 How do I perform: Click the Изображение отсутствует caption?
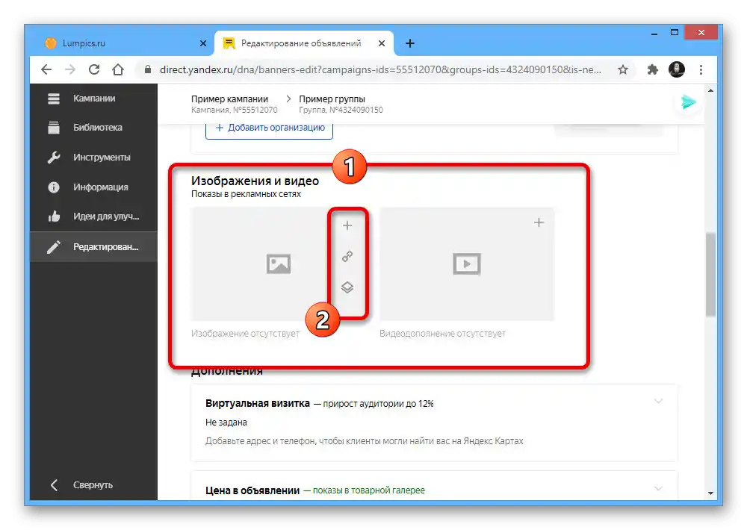coord(245,334)
